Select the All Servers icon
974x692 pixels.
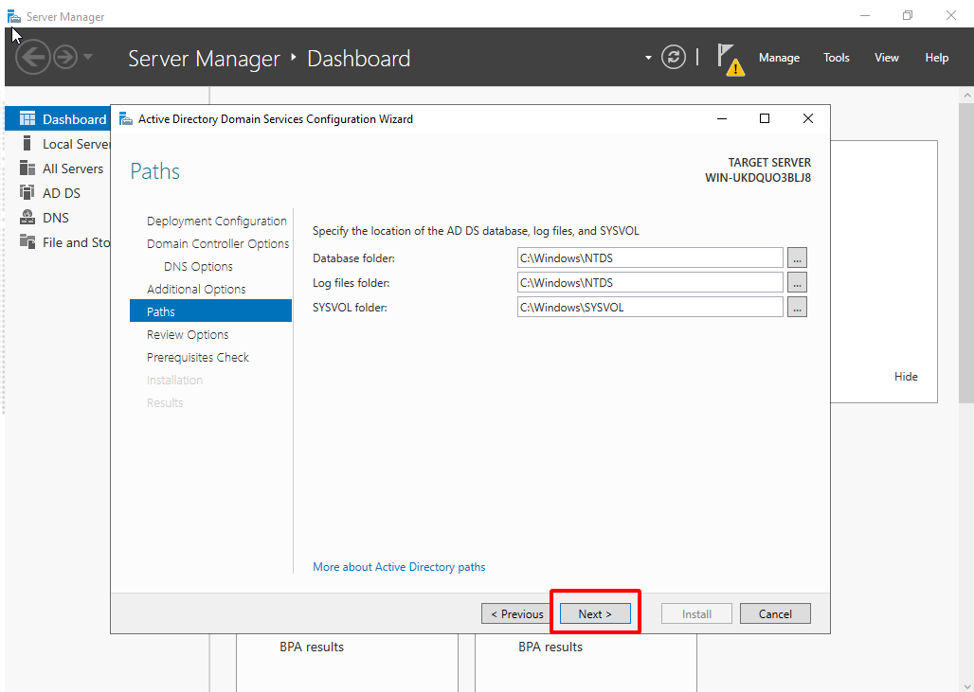(x=27, y=169)
